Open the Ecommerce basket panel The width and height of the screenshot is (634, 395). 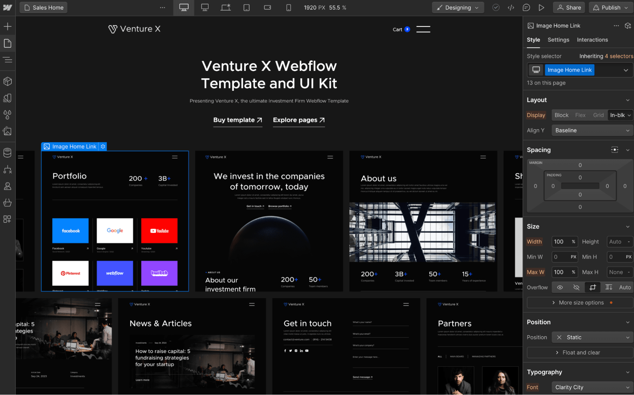click(8, 203)
